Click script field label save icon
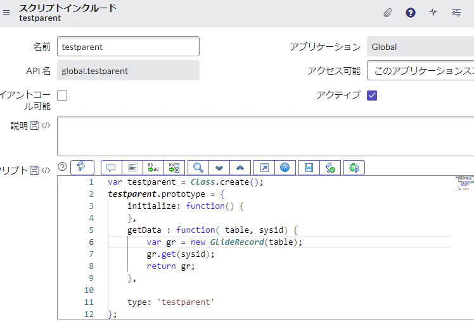The image size is (474, 322). coord(34,170)
